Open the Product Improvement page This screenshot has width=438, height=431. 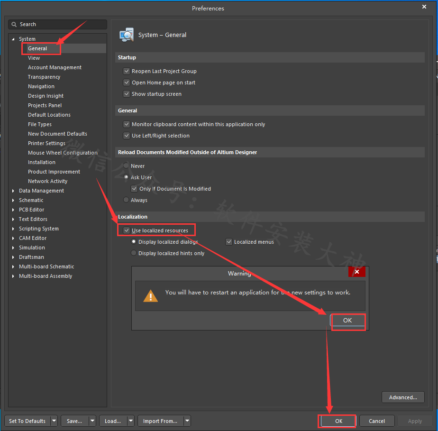pos(54,172)
